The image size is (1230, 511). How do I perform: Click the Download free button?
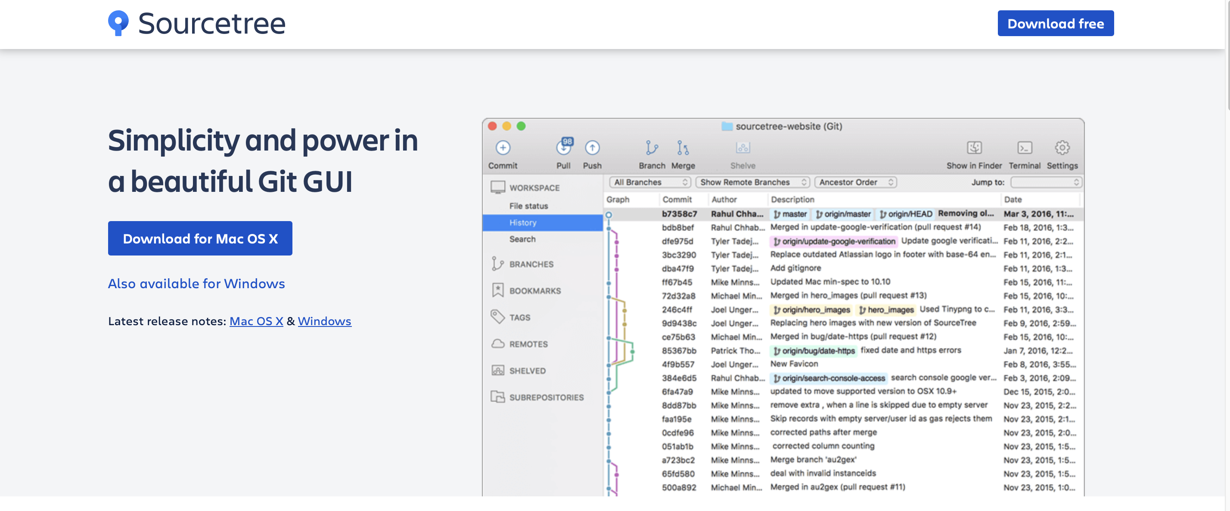(x=1055, y=23)
